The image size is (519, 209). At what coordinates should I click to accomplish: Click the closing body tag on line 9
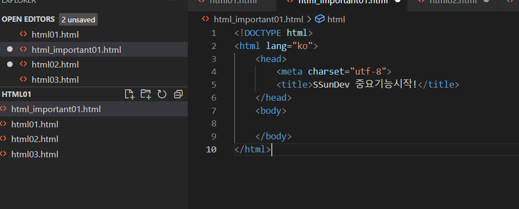[x=273, y=137]
